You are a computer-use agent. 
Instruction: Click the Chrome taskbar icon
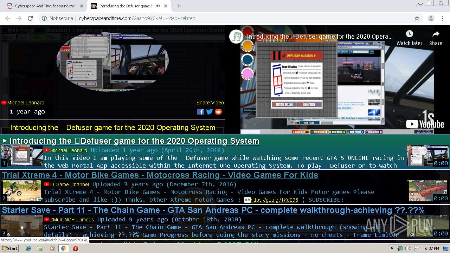click(x=63, y=248)
